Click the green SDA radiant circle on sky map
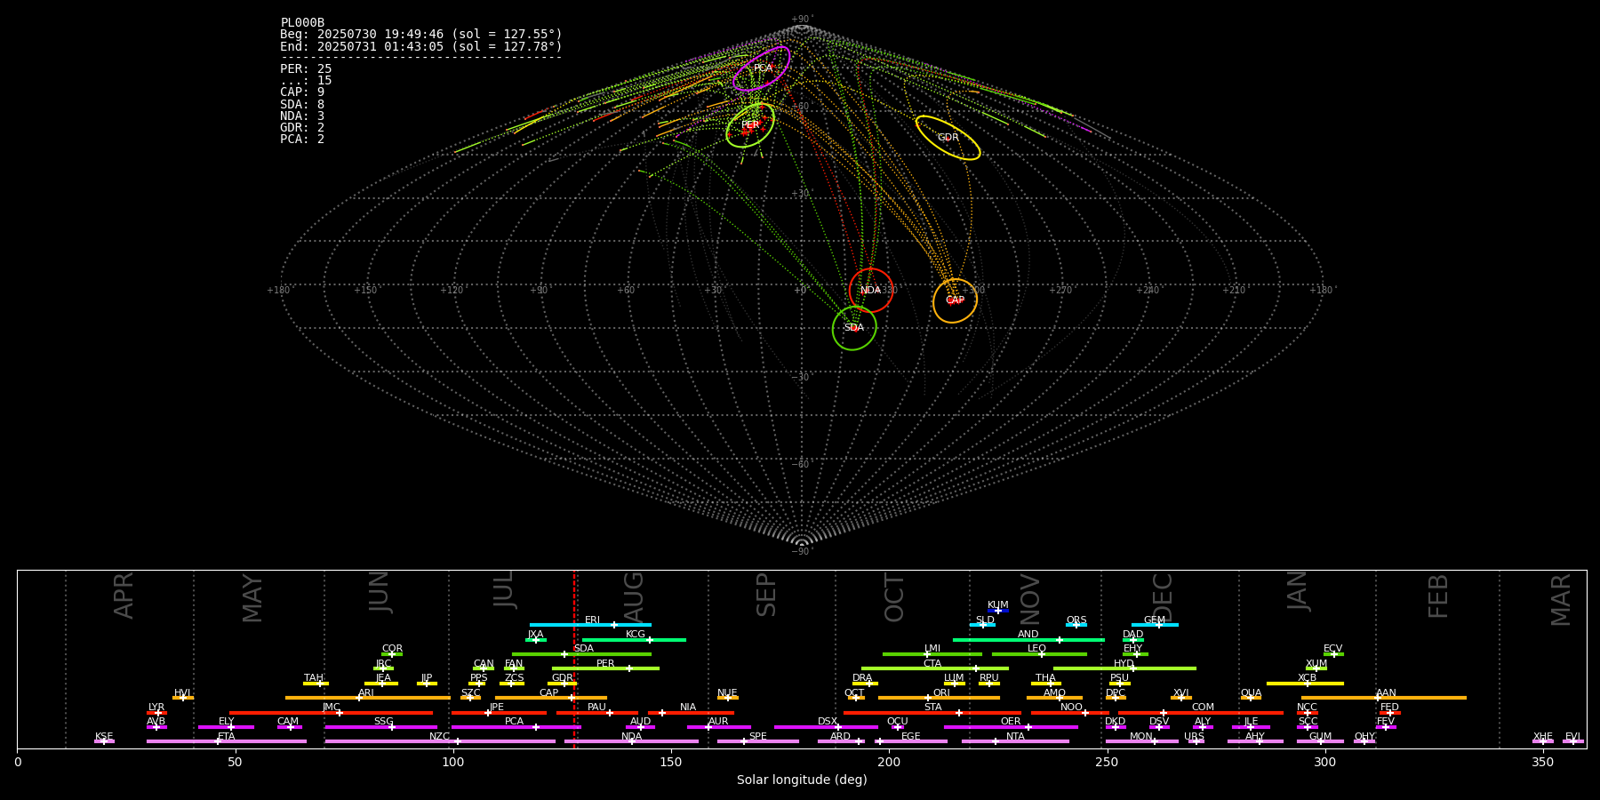Image resolution: width=1600 pixels, height=800 pixels. (854, 328)
